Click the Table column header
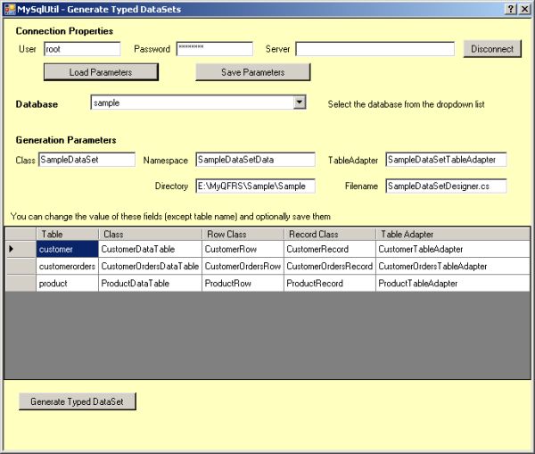The height and width of the screenshot is (454, 535). [67, 235]
